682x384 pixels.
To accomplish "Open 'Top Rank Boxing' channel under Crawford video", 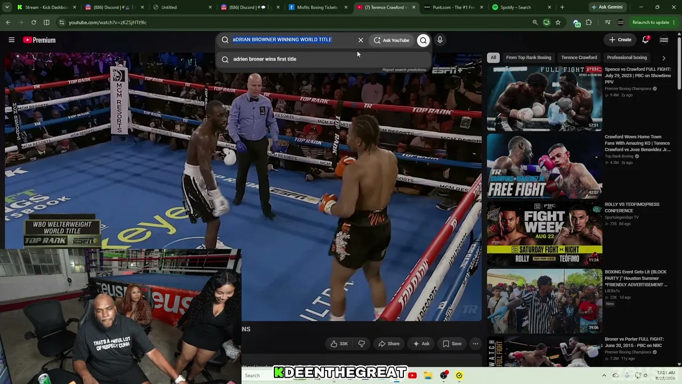I will point(620,156).
